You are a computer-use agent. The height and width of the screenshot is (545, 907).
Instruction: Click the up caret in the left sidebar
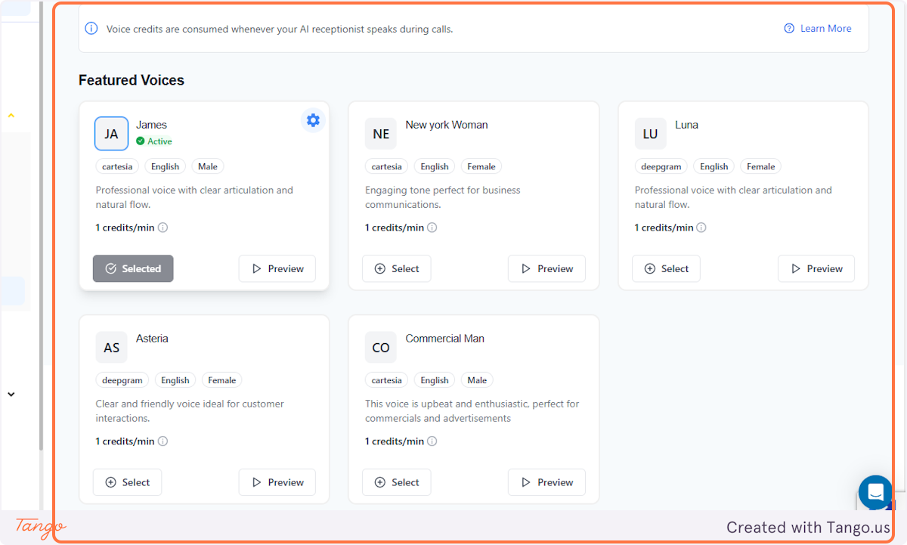(11, 115)
